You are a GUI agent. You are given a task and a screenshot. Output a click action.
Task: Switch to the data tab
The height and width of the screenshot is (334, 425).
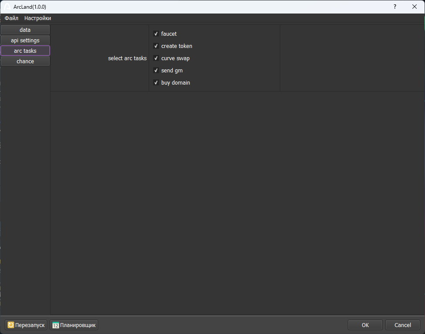pyautogui.click(x=25, y=30)
